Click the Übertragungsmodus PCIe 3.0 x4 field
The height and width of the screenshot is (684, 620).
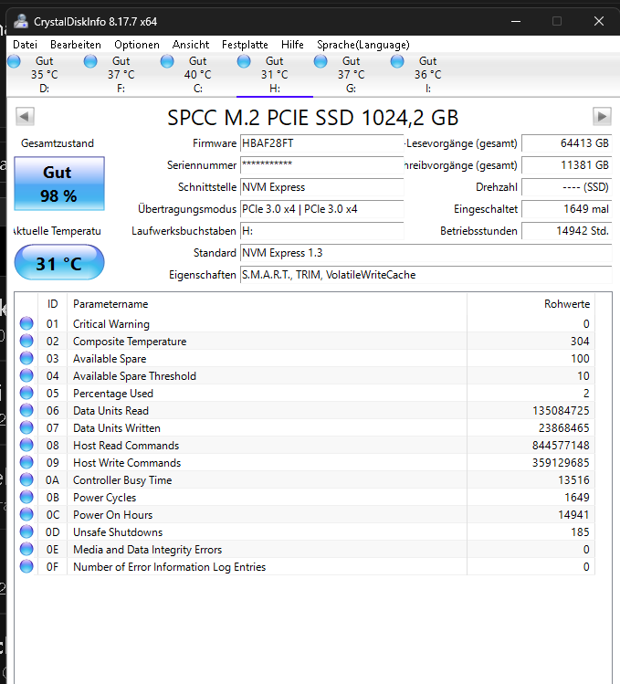[321, 209]
